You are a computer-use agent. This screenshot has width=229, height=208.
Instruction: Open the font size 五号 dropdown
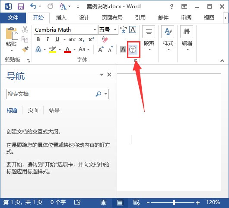click(x=115, y=30)
